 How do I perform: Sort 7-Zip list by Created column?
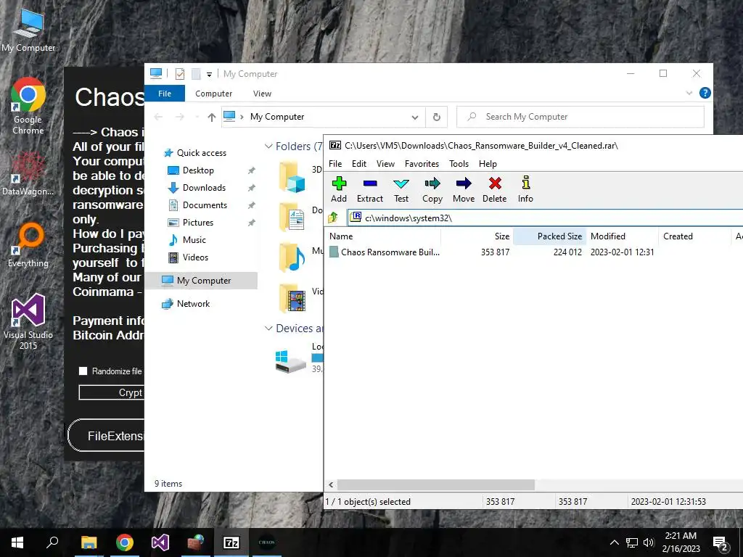click(694, 236)
